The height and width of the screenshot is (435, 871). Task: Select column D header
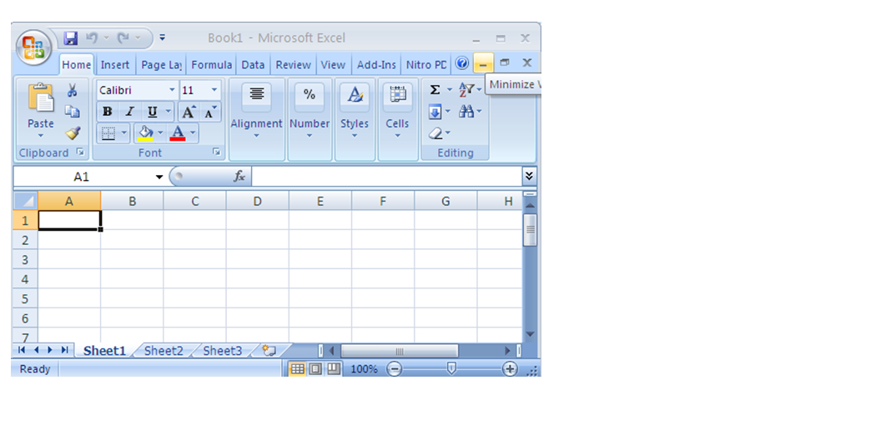pos(257,201)
